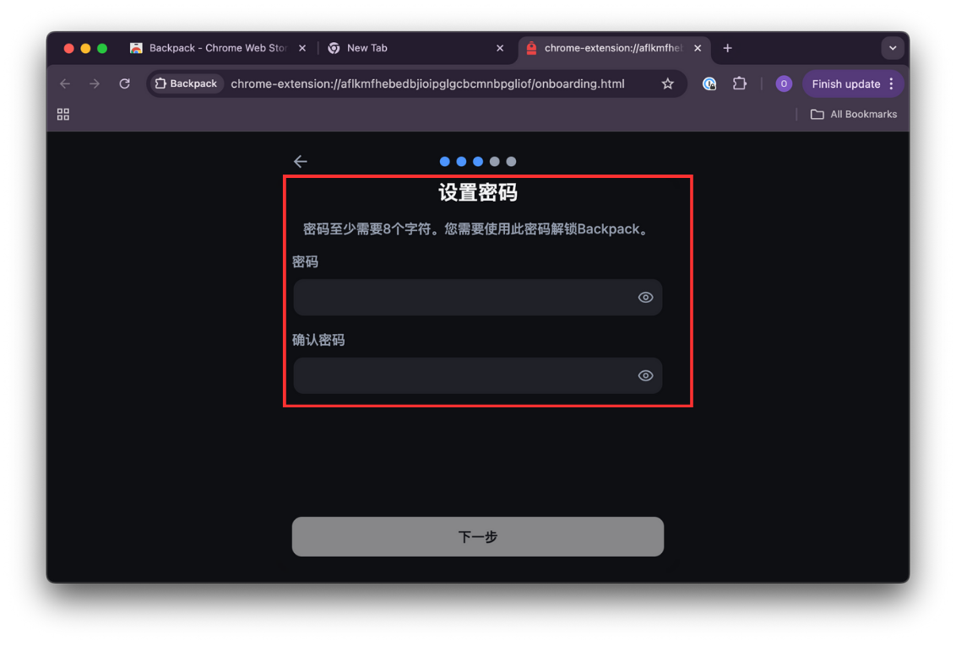Click the 密码 password input field
The height and width of the screenshot is (646, 956).
coord(477,297)
